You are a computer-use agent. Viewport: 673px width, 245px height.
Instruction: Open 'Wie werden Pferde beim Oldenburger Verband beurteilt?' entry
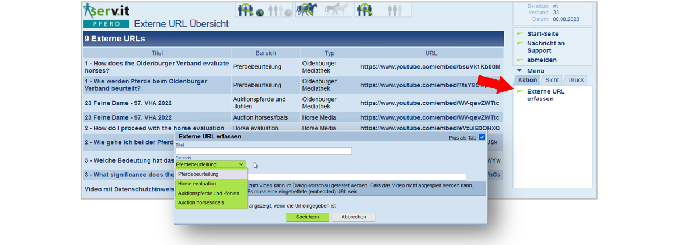click(146, 85)
